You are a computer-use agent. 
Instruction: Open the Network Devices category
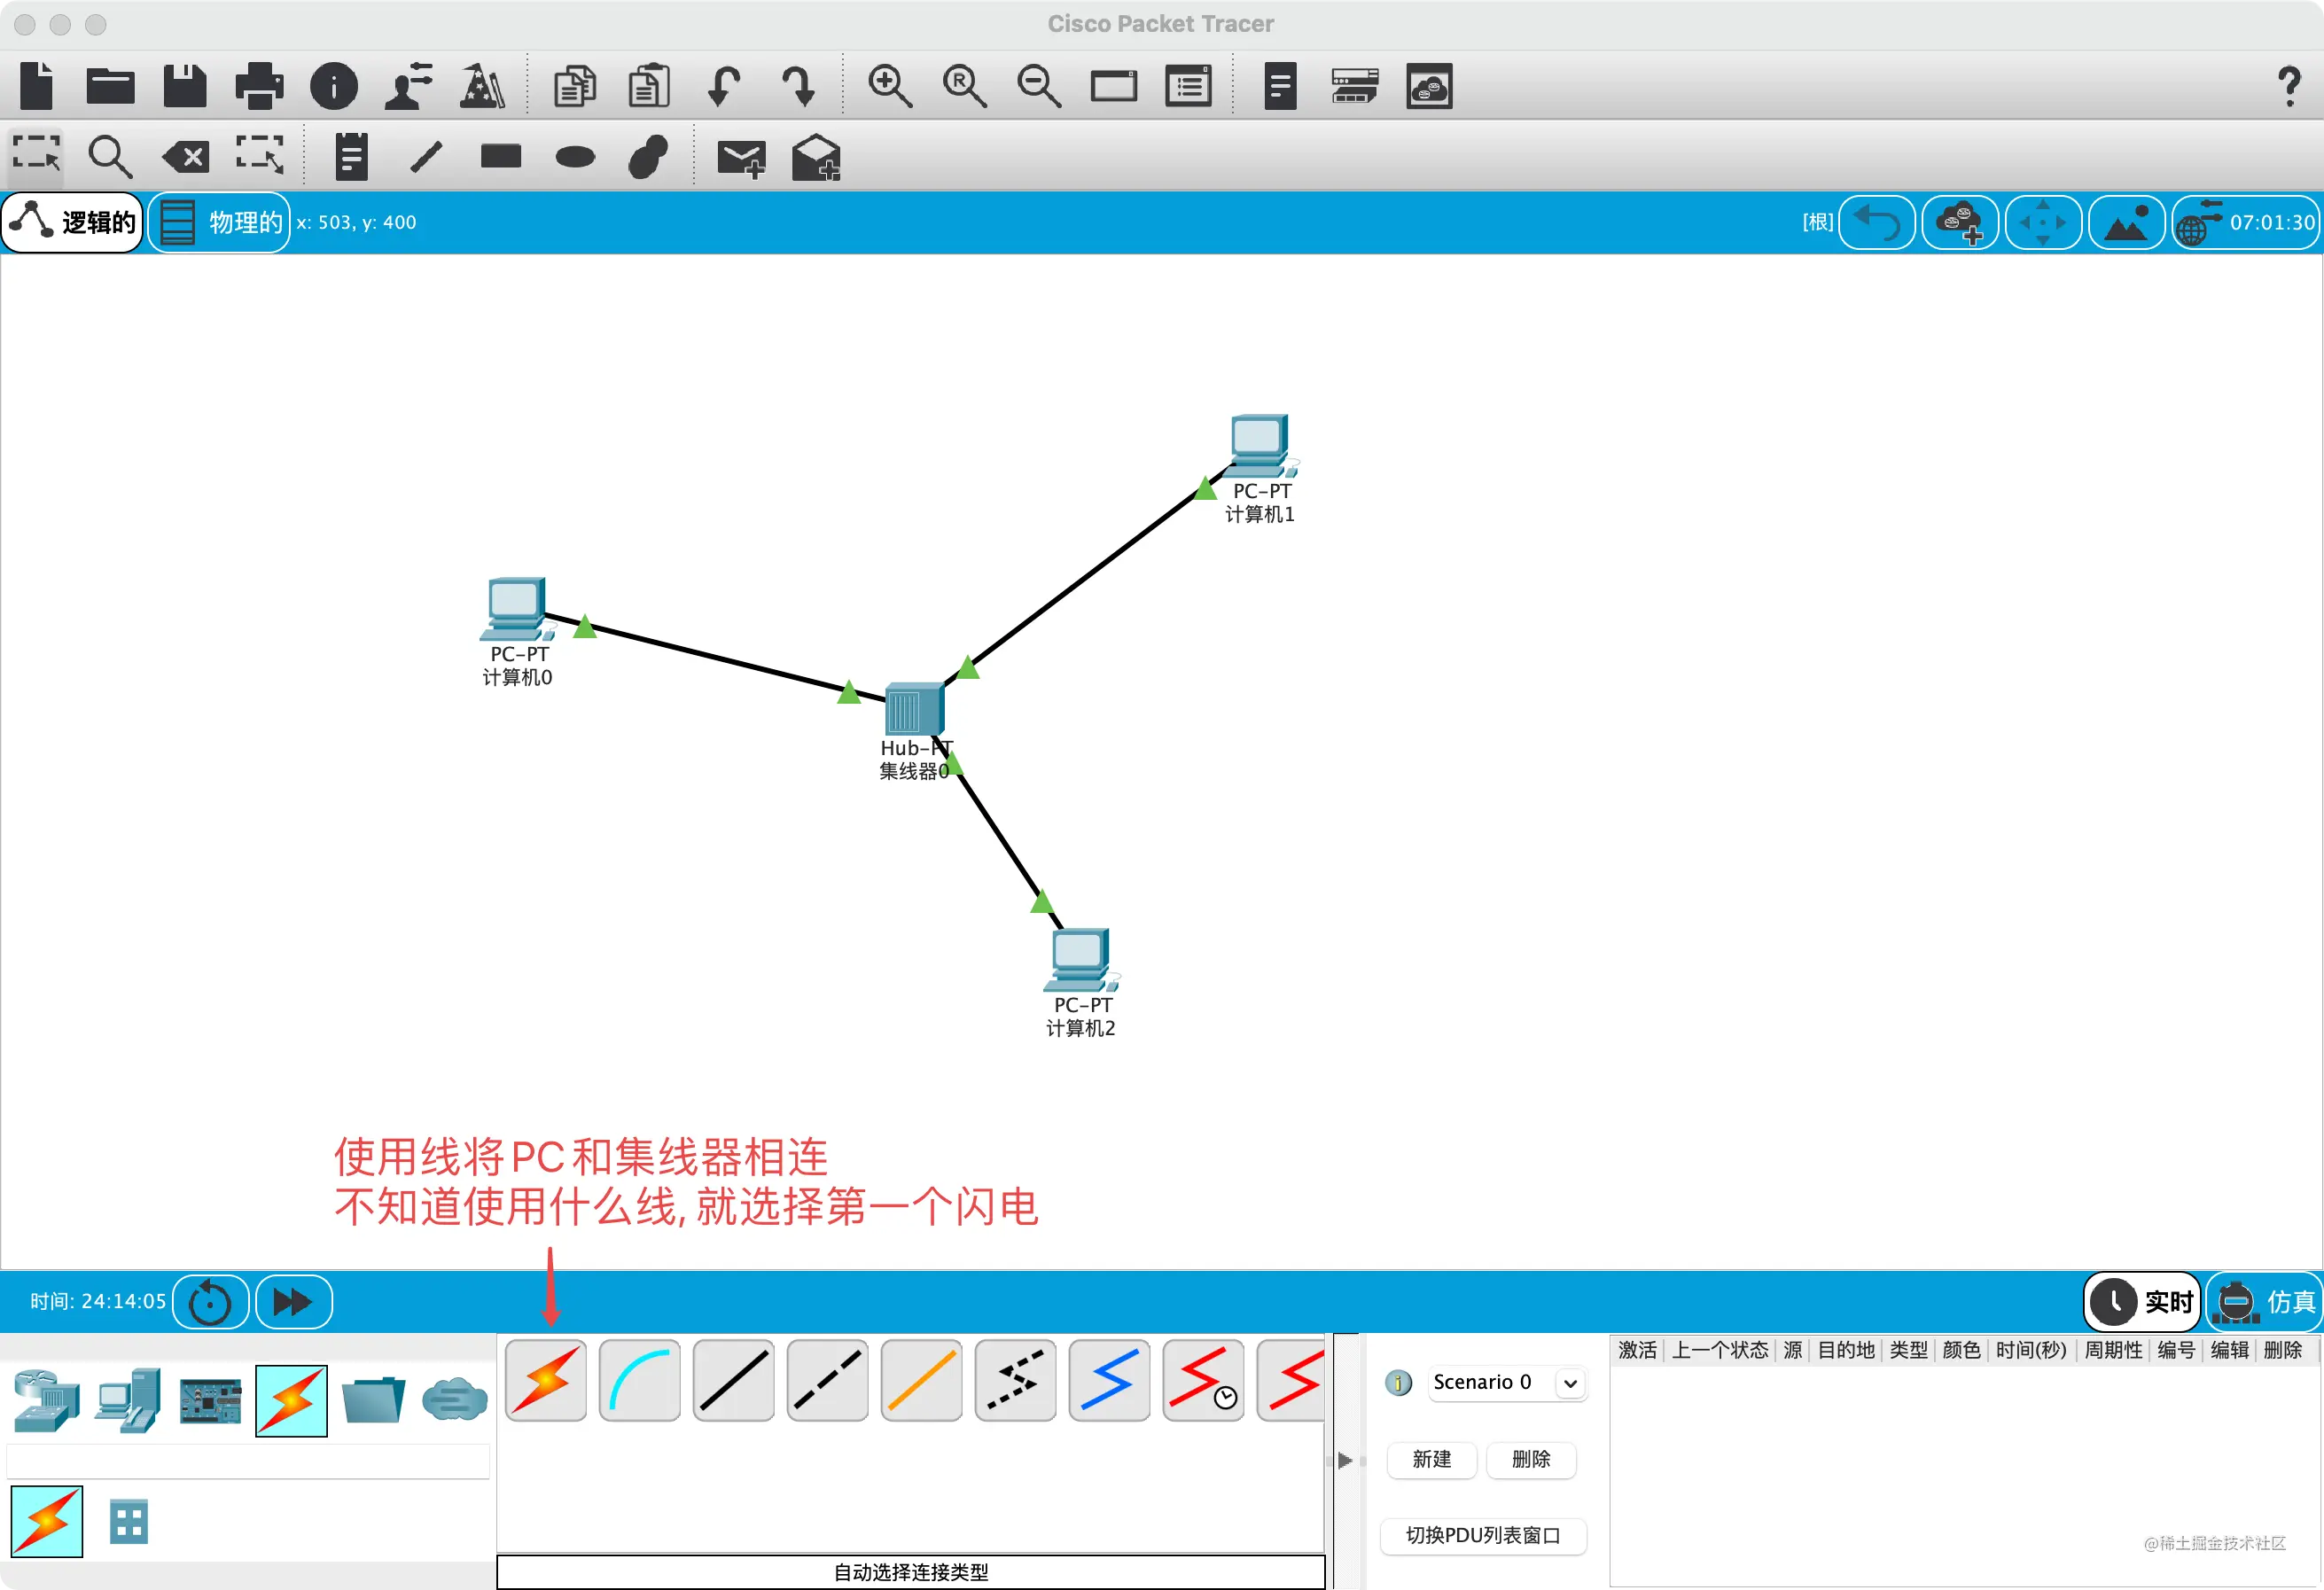46,1400
